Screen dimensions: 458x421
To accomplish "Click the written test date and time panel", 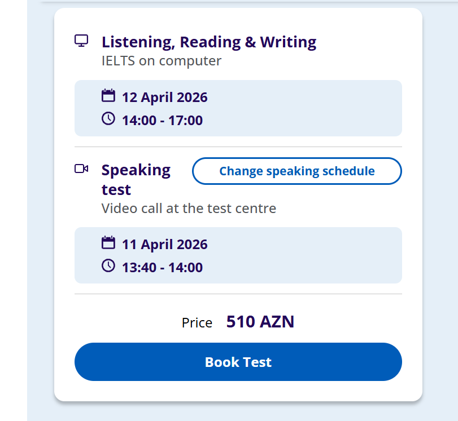I will click(305, 108).
